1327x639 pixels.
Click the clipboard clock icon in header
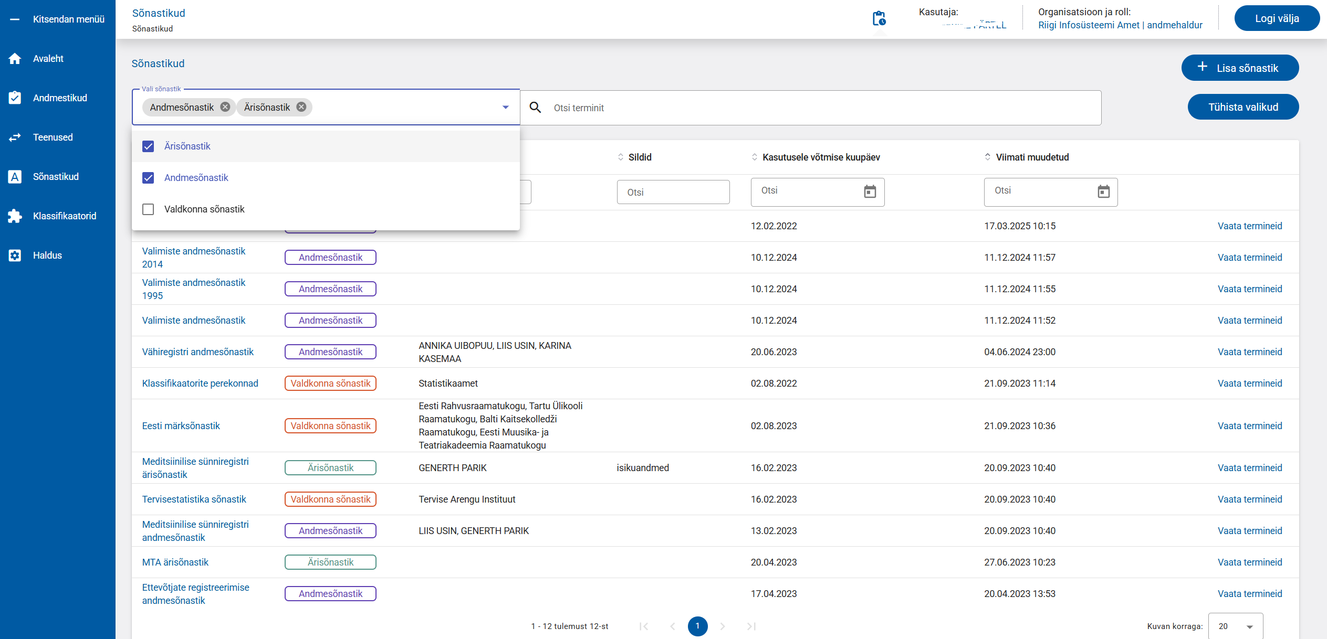point(879,18)
